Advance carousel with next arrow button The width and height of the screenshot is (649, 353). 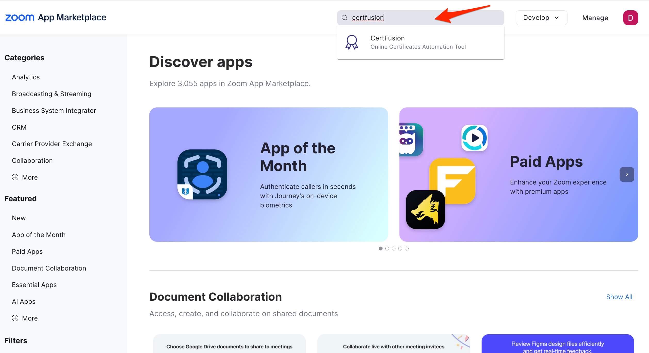coord(627,174)
